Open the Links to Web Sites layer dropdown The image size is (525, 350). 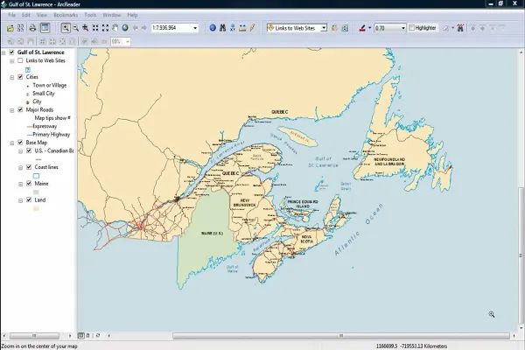(324, 28)
